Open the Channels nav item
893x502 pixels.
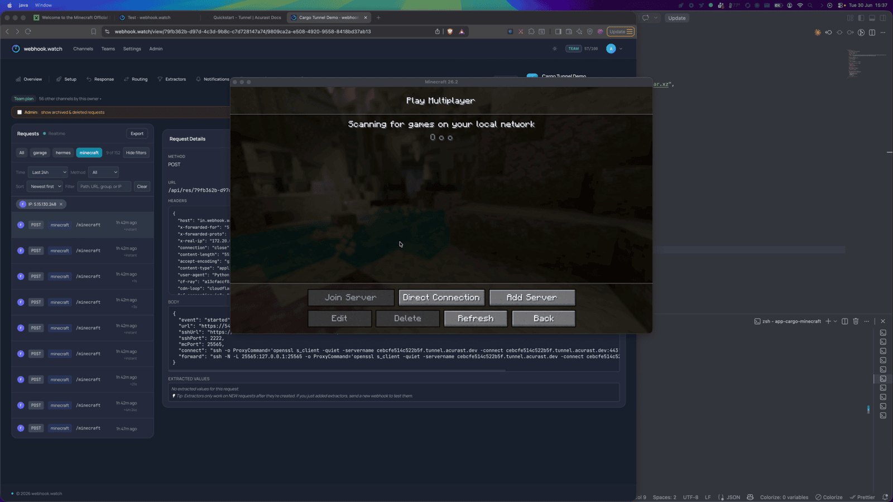click(83, 49)
